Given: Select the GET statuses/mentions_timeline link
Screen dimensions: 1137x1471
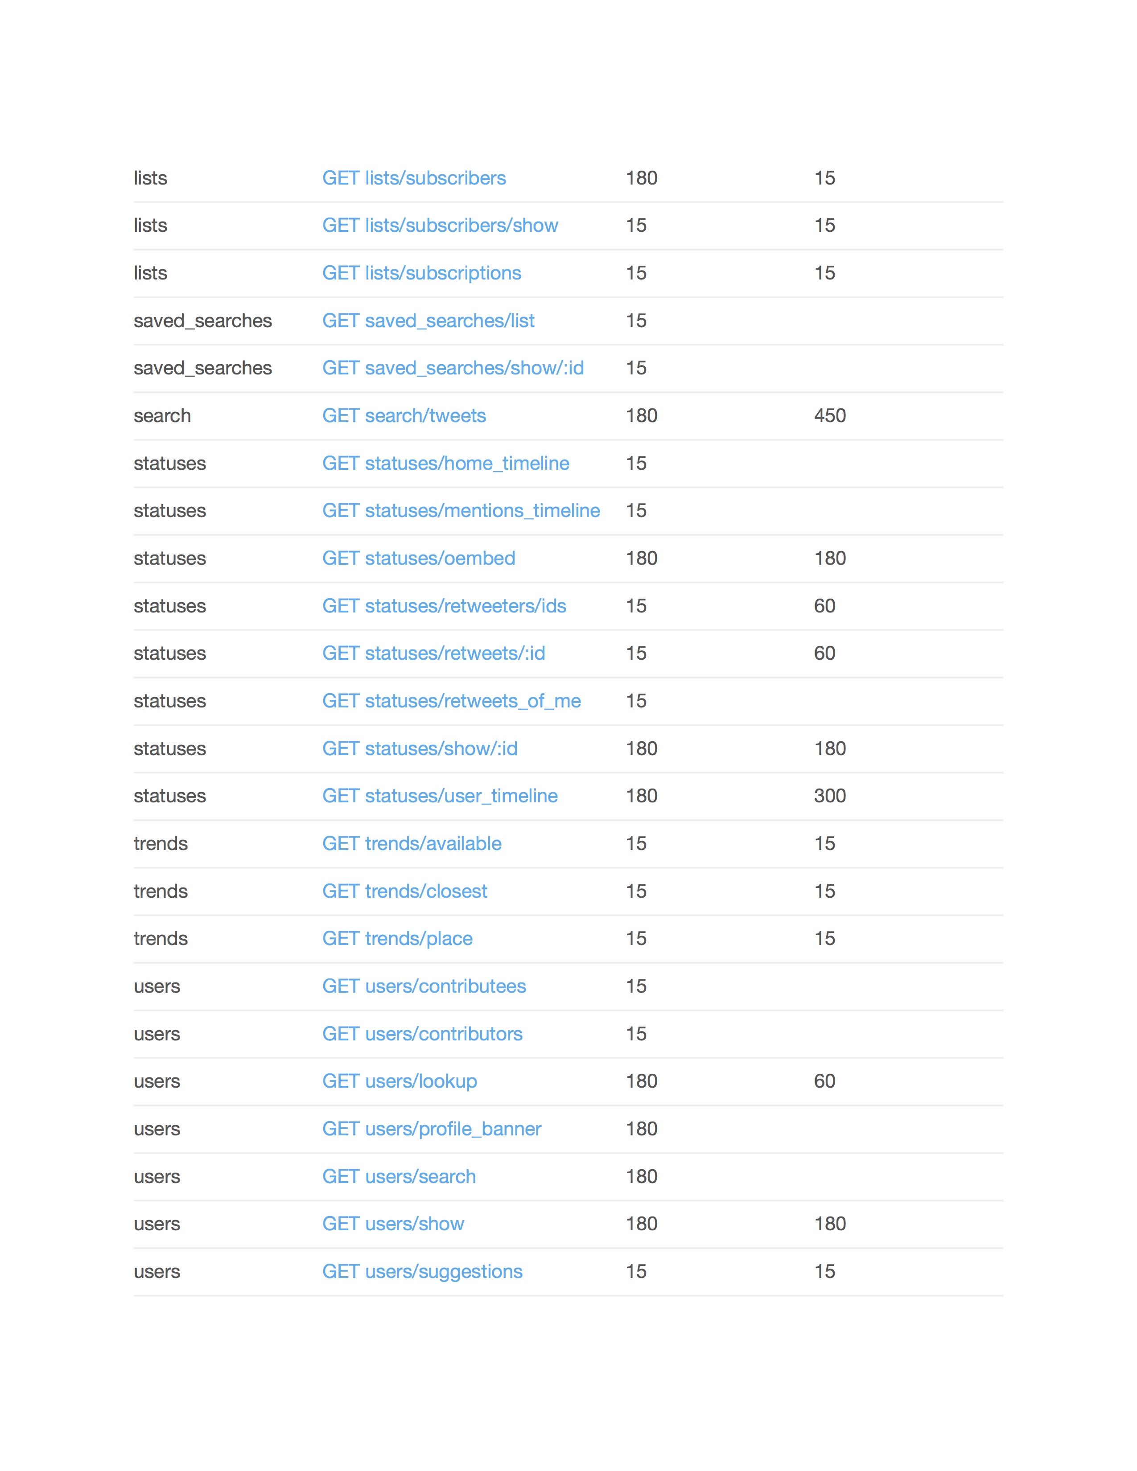Looking at the screenshot, I should (x=461, y=510).
